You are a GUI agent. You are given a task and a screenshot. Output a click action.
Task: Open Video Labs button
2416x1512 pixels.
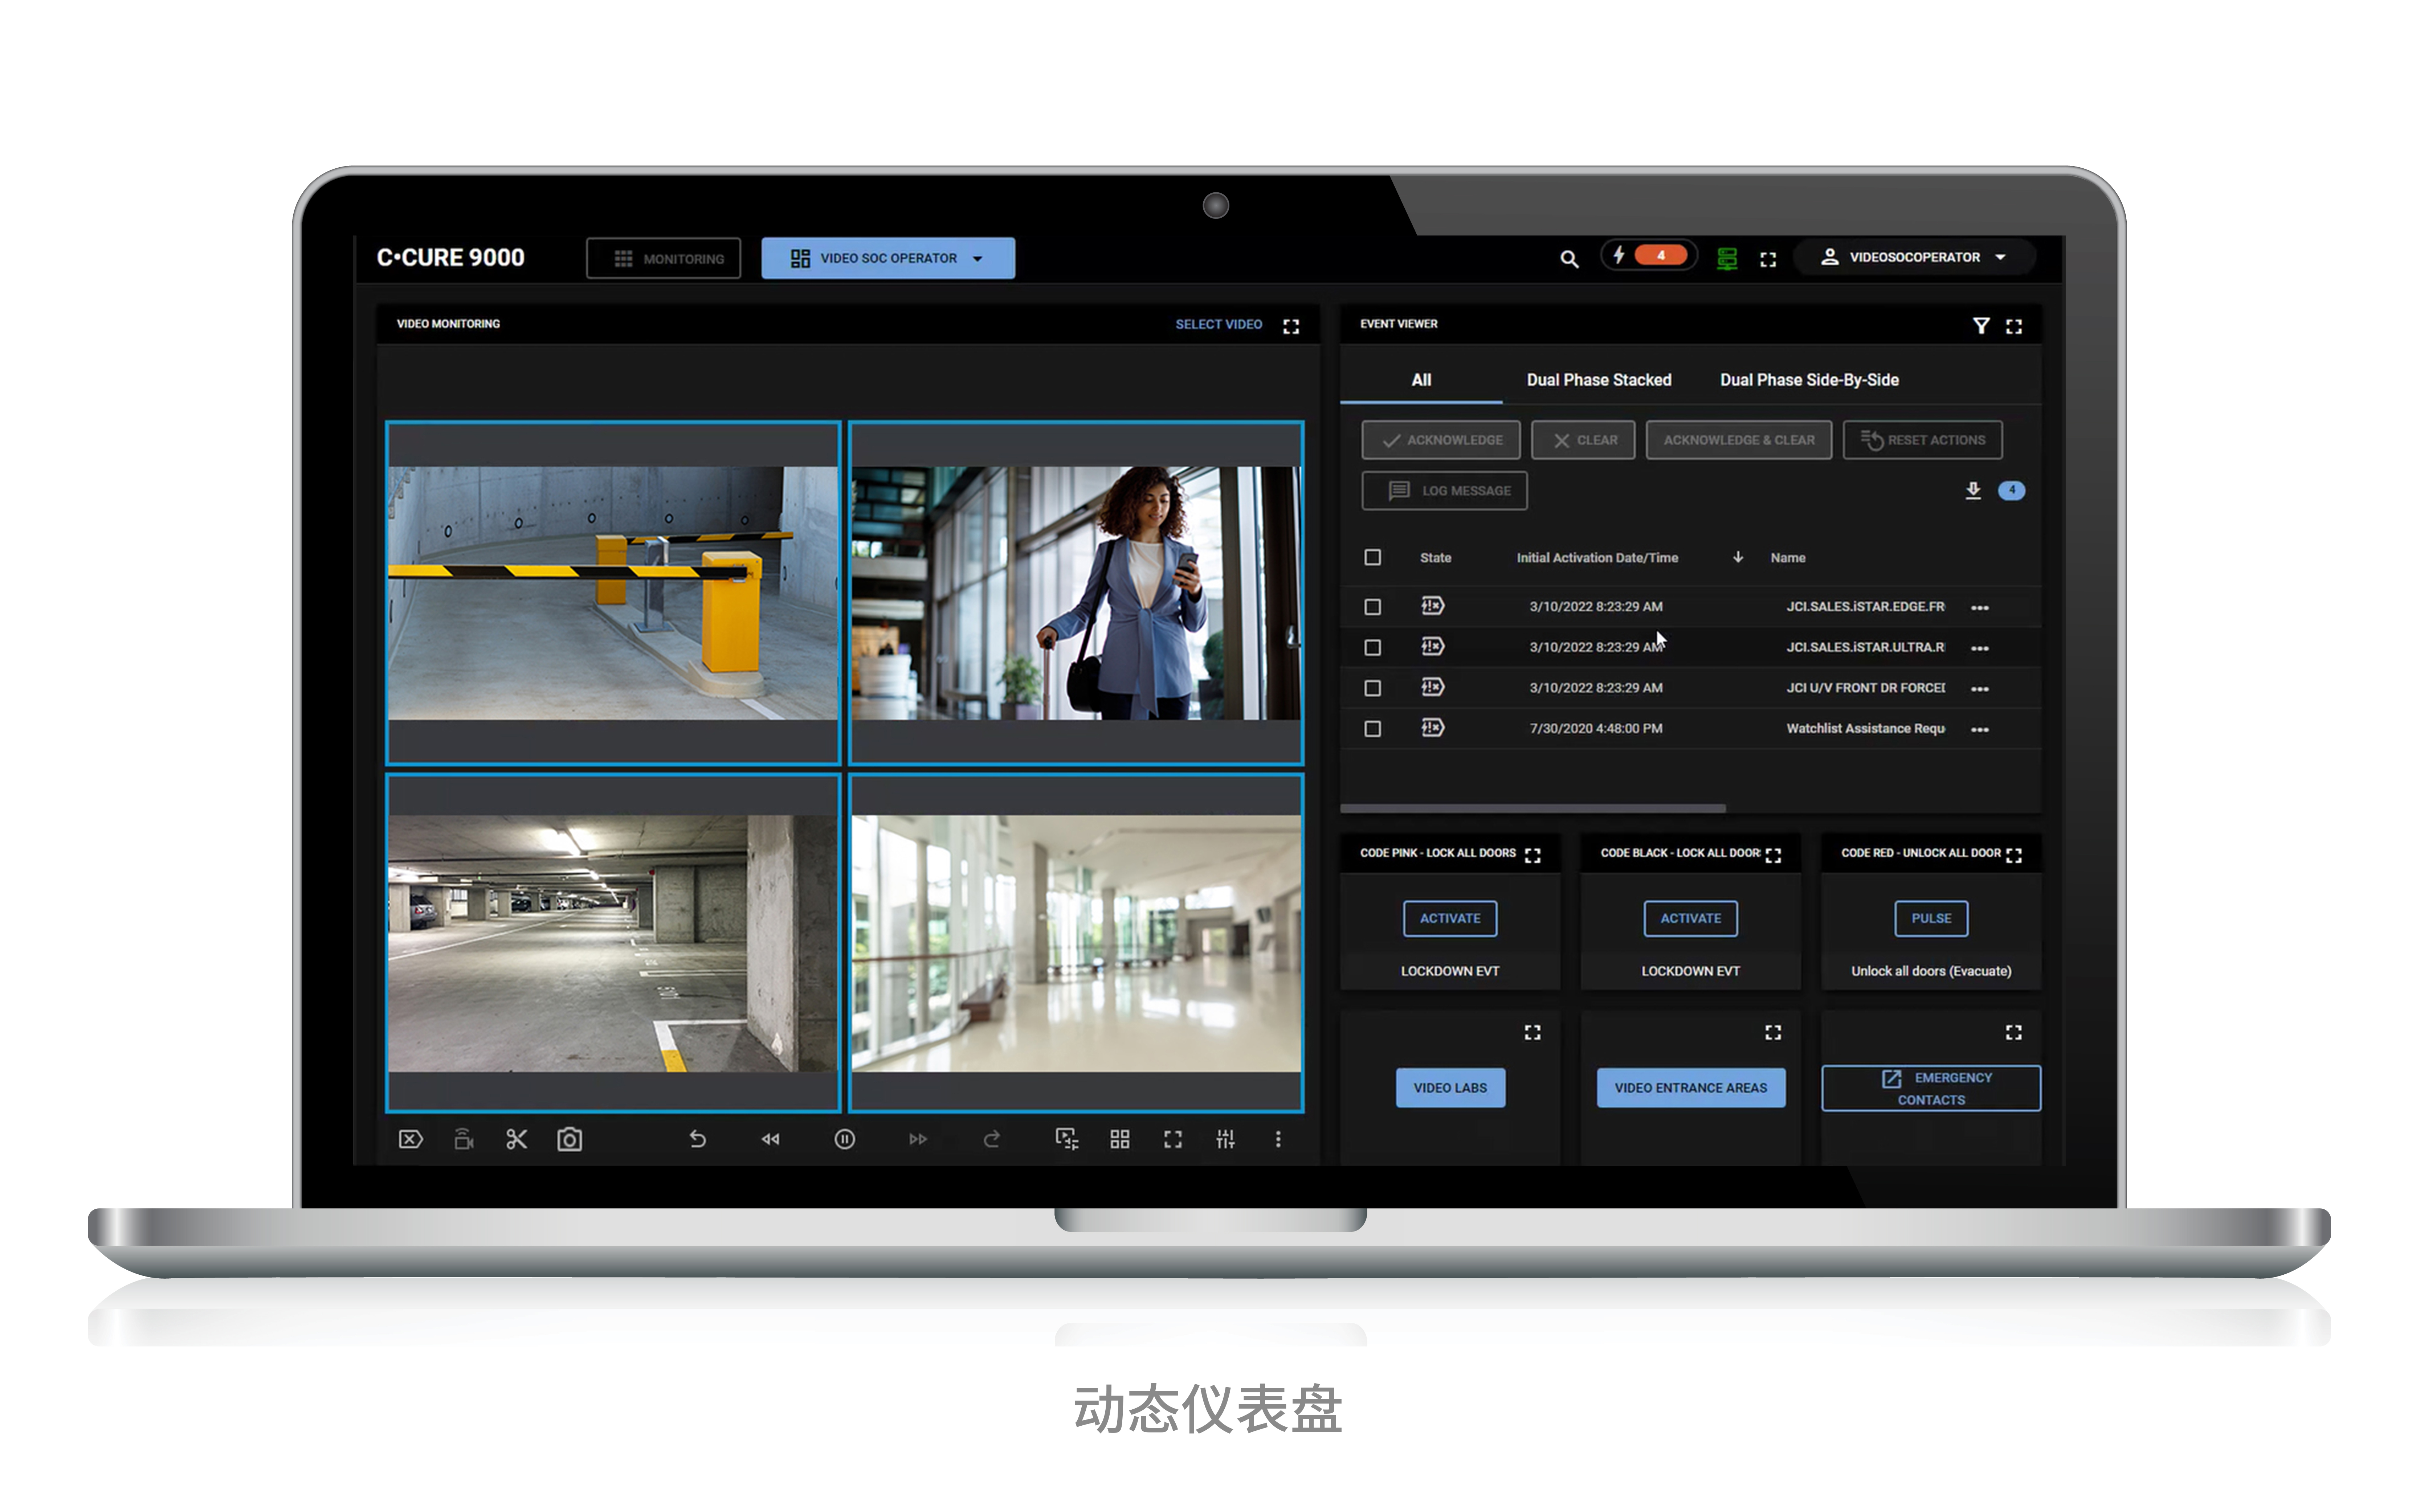coord(1450,1088)
